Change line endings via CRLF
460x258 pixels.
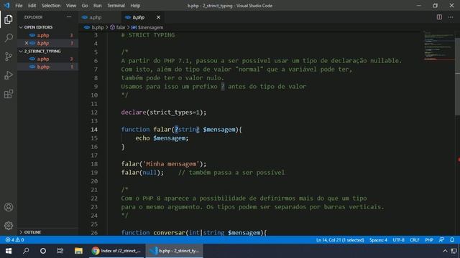[x=415, y=240]
